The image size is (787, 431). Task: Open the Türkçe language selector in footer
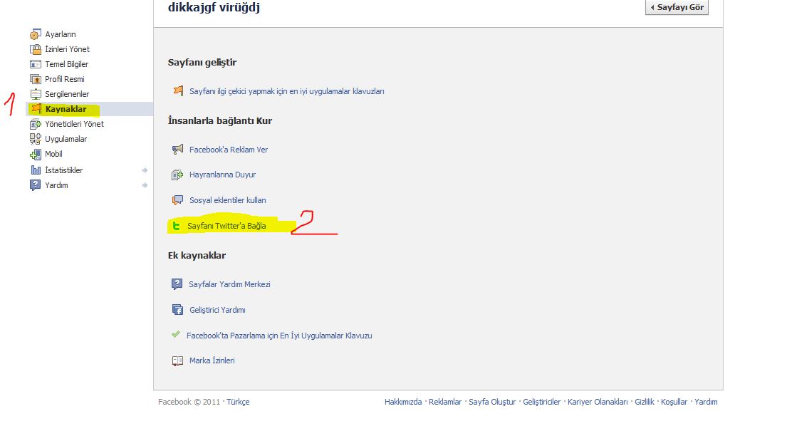click(238, 402)
